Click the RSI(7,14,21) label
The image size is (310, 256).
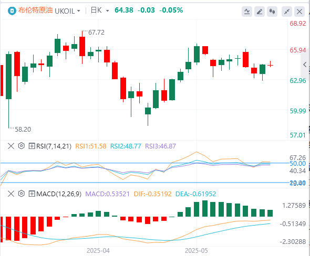[54, 146]
